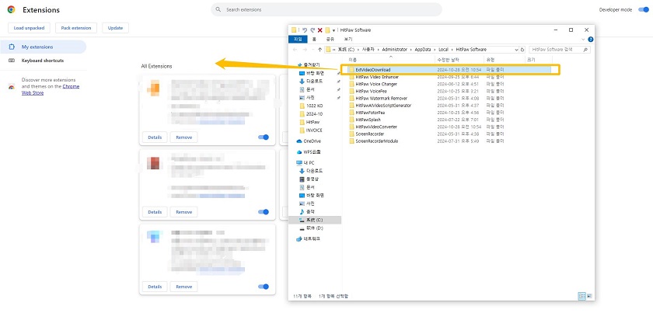Click Update extensions button
653x327 pixels.
click(115, 28)
